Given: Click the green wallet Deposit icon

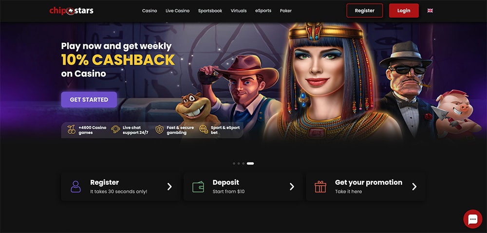Looking at the screenshot, I should [x=198, y=187].
